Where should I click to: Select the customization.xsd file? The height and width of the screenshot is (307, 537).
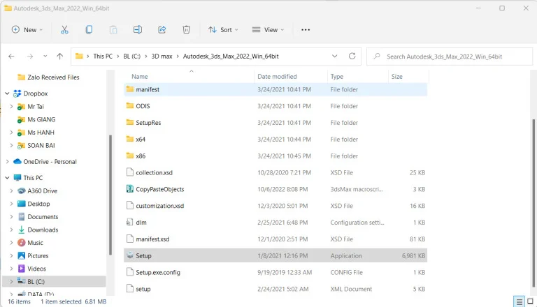click(275, 206)
